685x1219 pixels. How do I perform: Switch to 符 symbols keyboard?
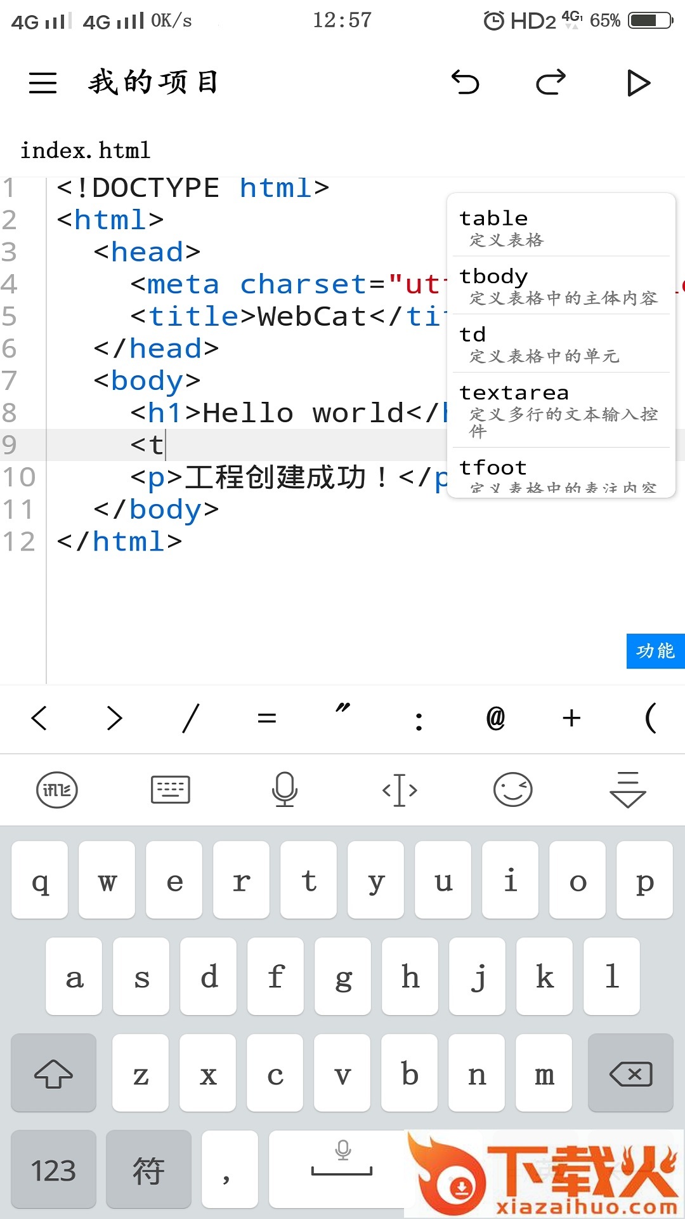coord(148,1170)
